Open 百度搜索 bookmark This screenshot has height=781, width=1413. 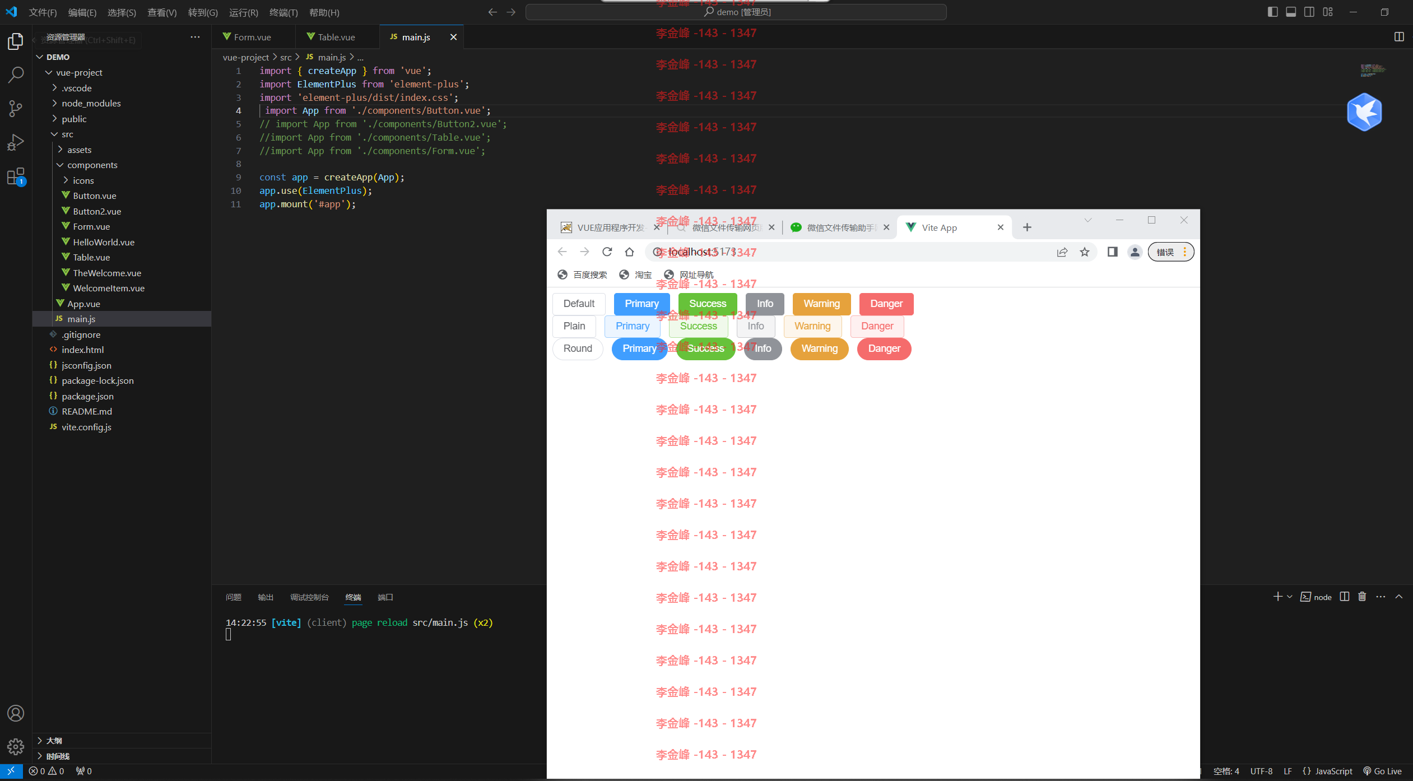583,275
